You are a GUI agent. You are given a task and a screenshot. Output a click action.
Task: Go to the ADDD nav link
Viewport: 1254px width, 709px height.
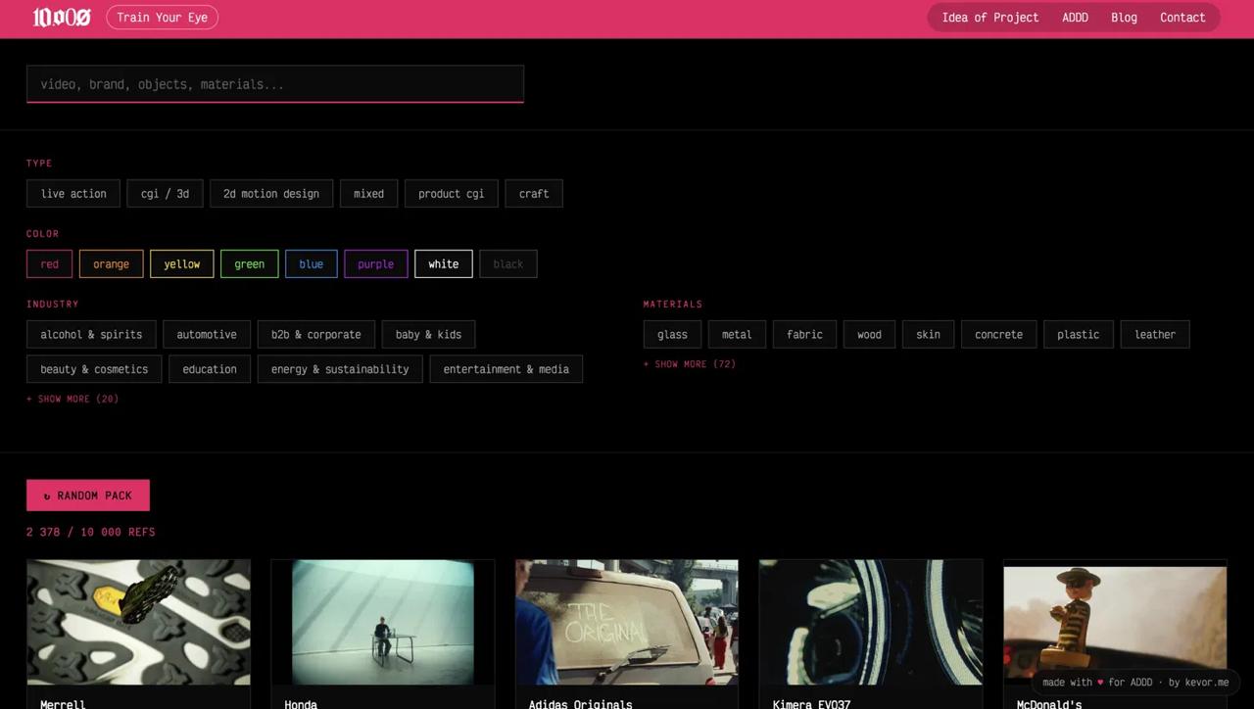(1075, 17)
